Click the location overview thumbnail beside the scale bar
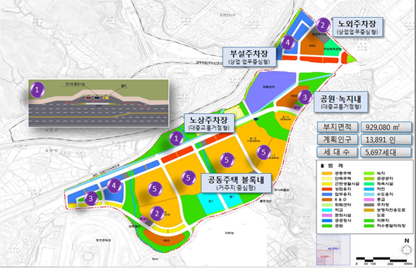This screenshot has height=268, width=416. (333, 250)
